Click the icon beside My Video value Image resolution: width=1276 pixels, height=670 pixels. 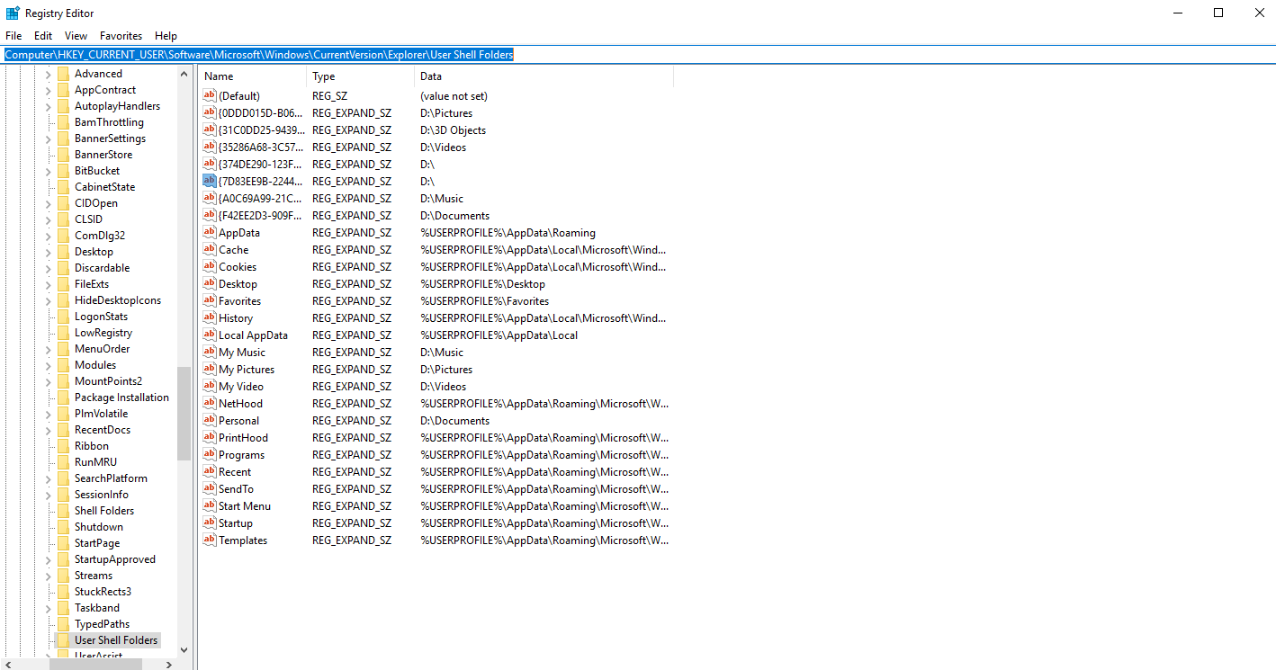coord(210,386)
